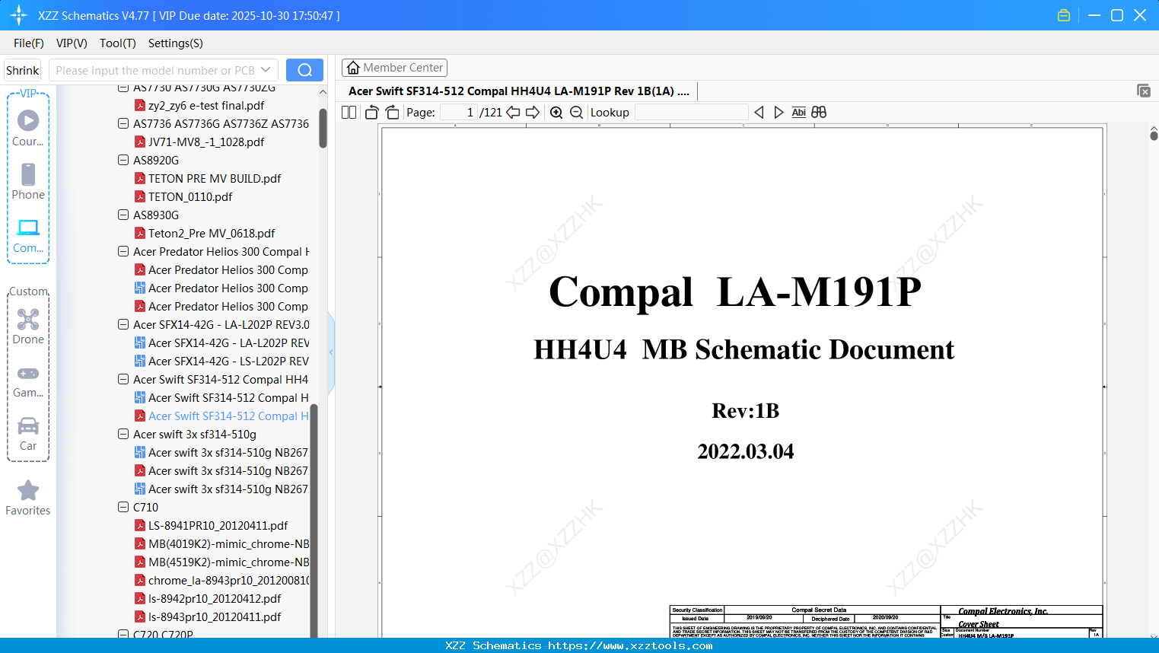
Task: Click the house icon on Member Center
Action: (353, 68)
